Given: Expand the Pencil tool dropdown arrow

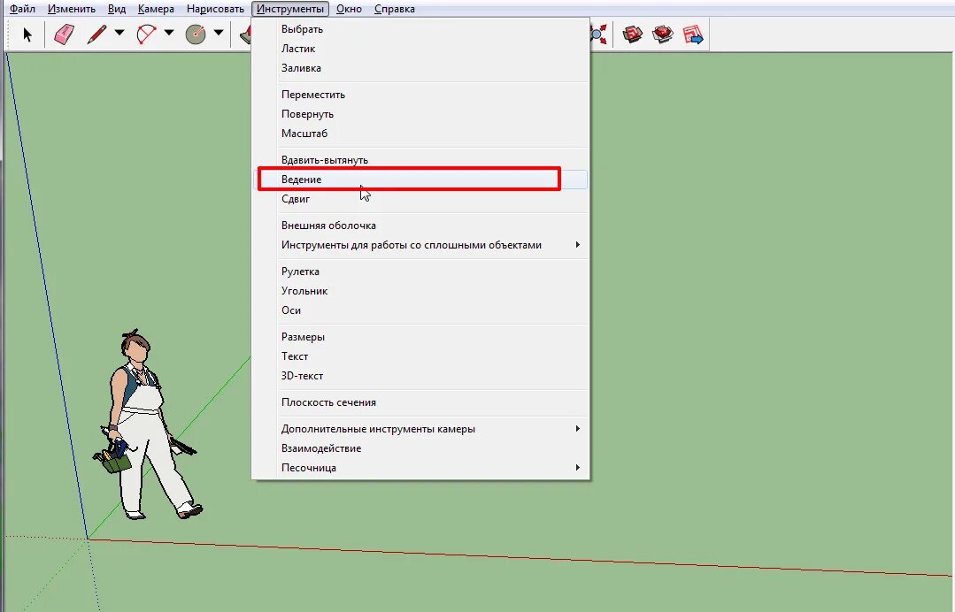Looking at the screenshot, I should pos(119,33).
